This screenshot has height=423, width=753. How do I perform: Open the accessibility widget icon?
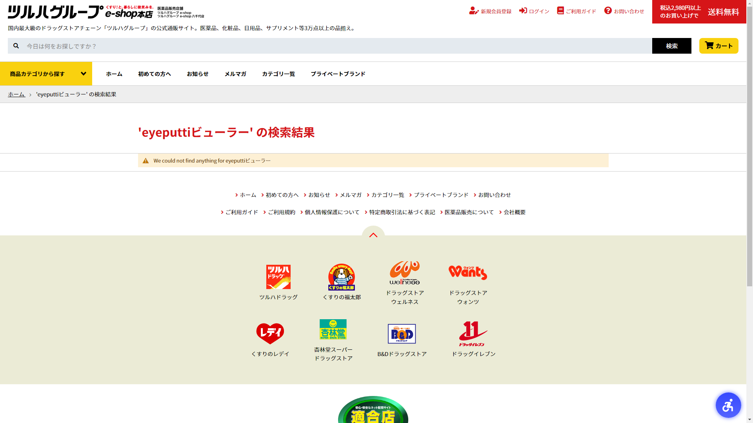pos(728,405)
